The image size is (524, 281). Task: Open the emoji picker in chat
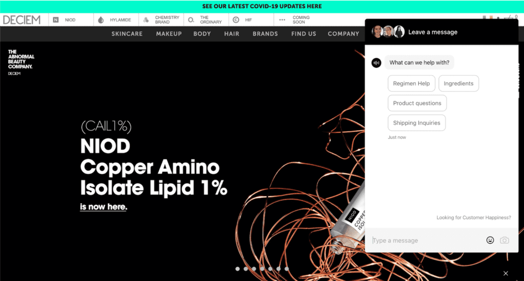pos(490,240)
